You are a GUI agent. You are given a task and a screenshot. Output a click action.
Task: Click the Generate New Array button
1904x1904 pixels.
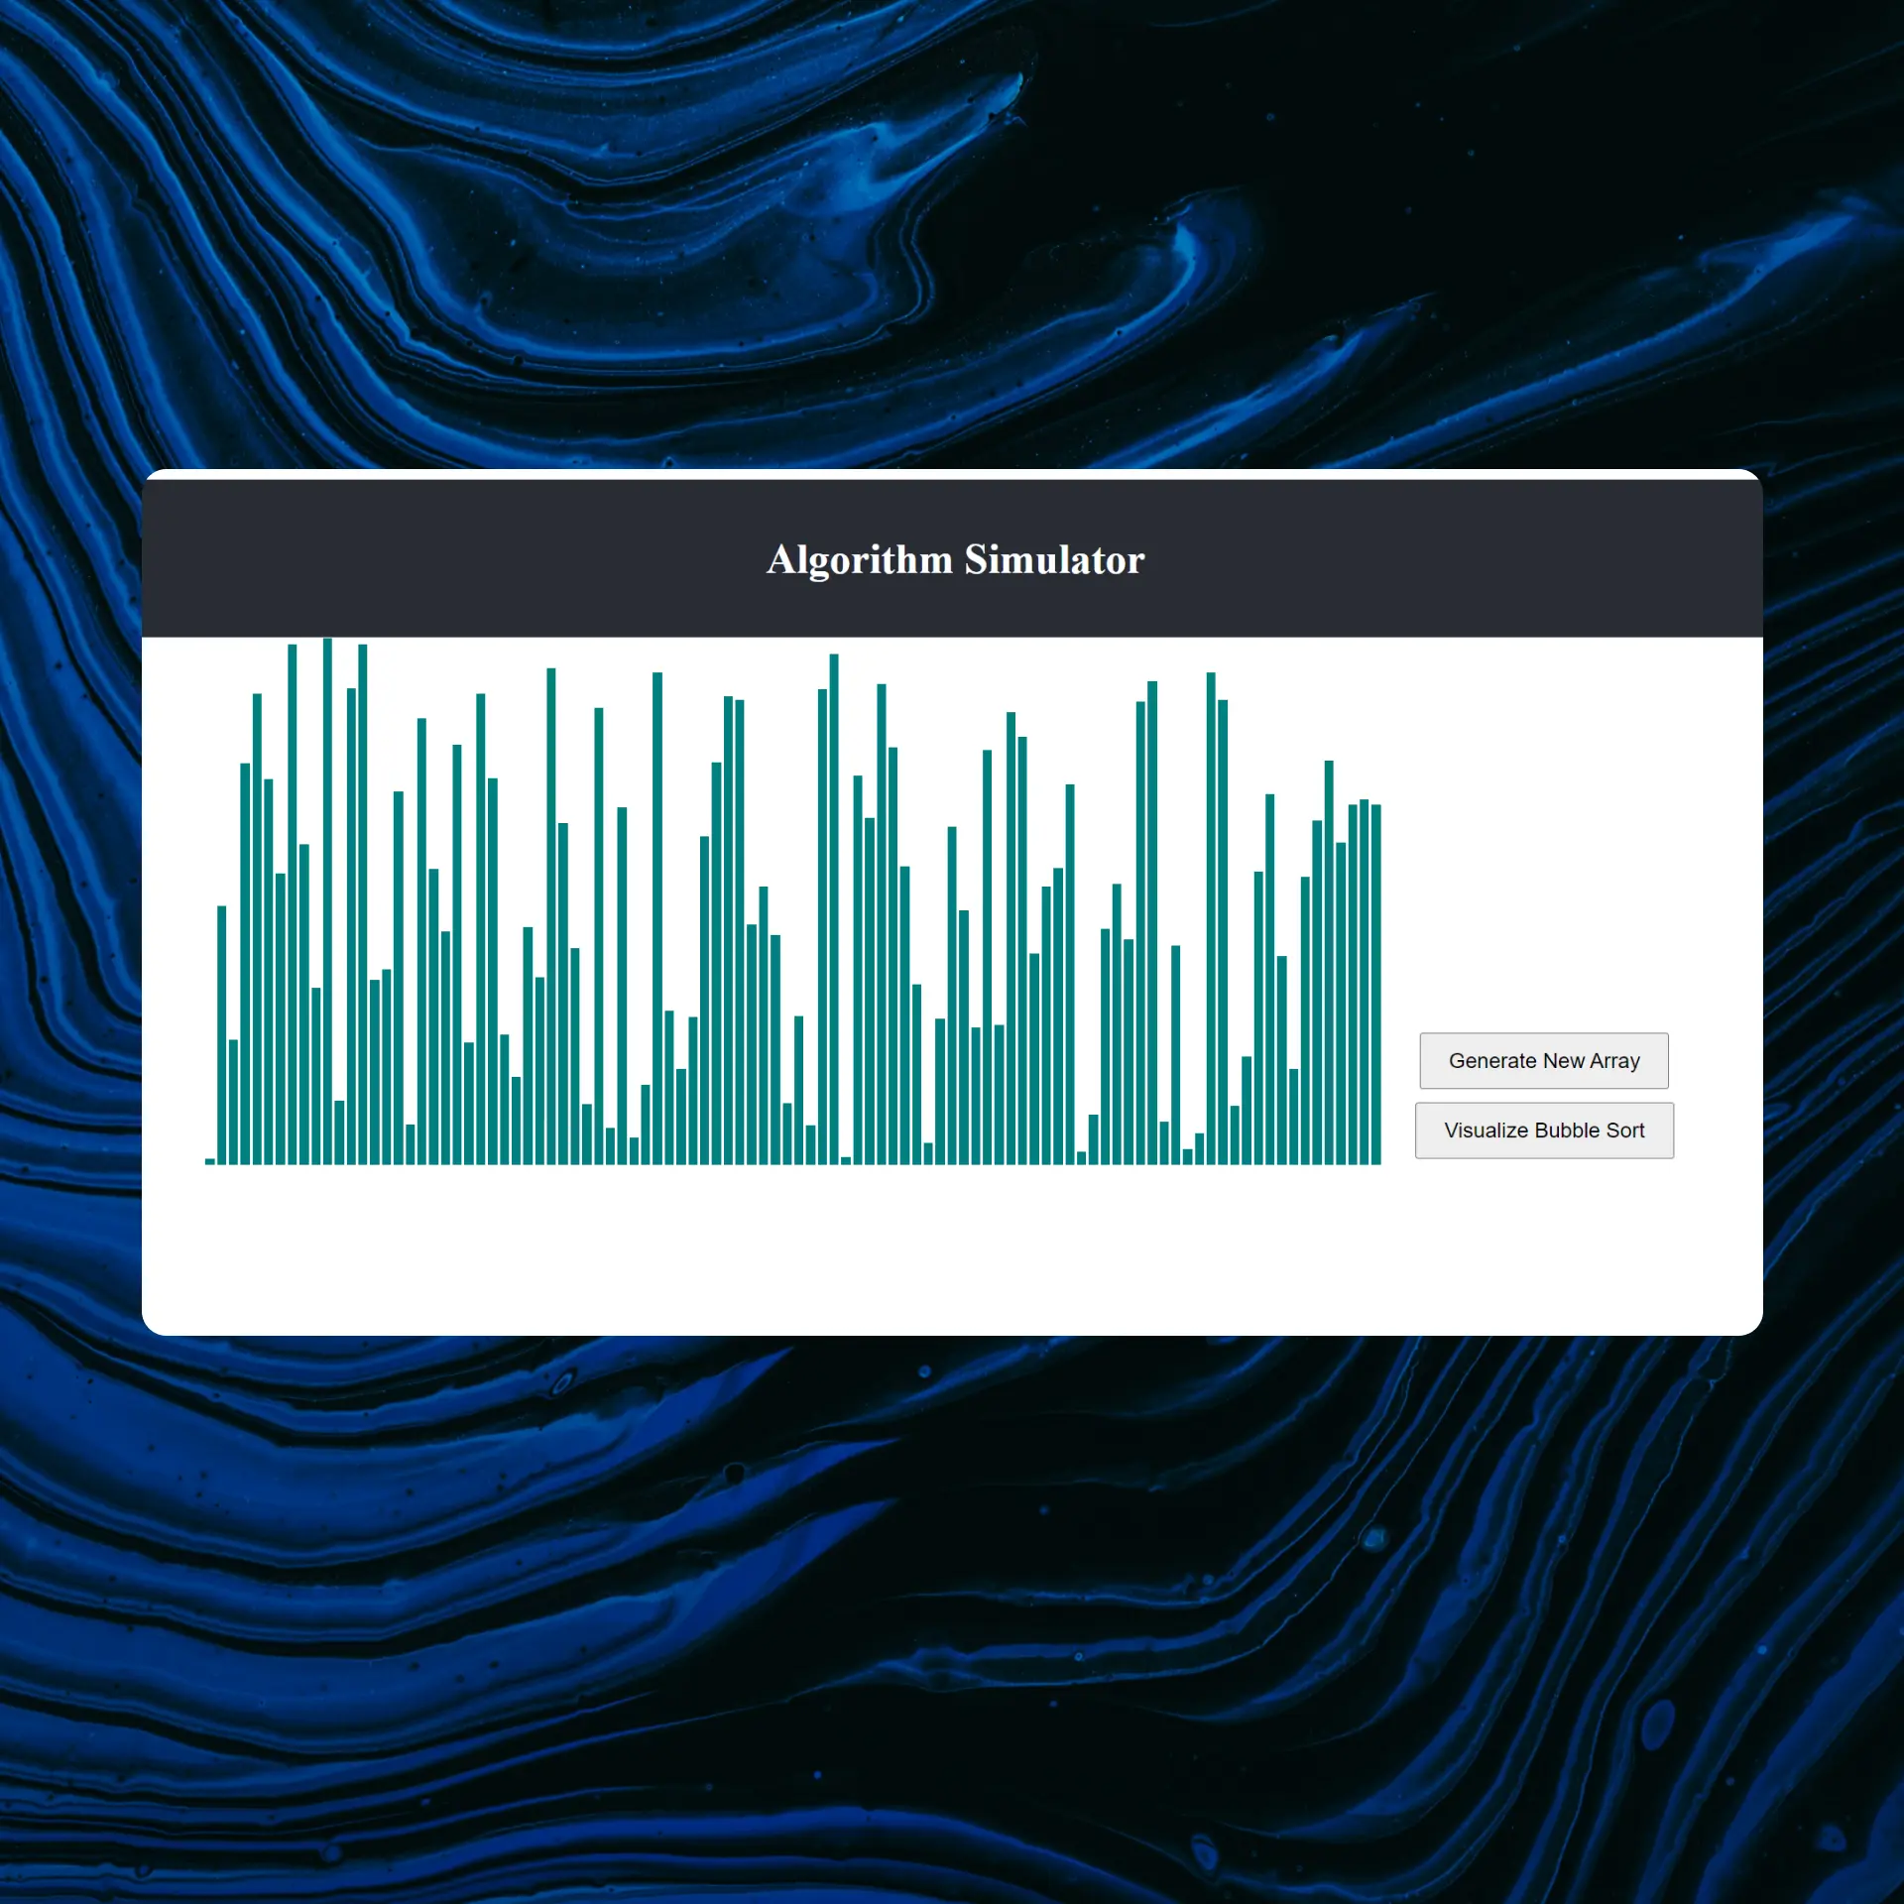[1543, 1060]
